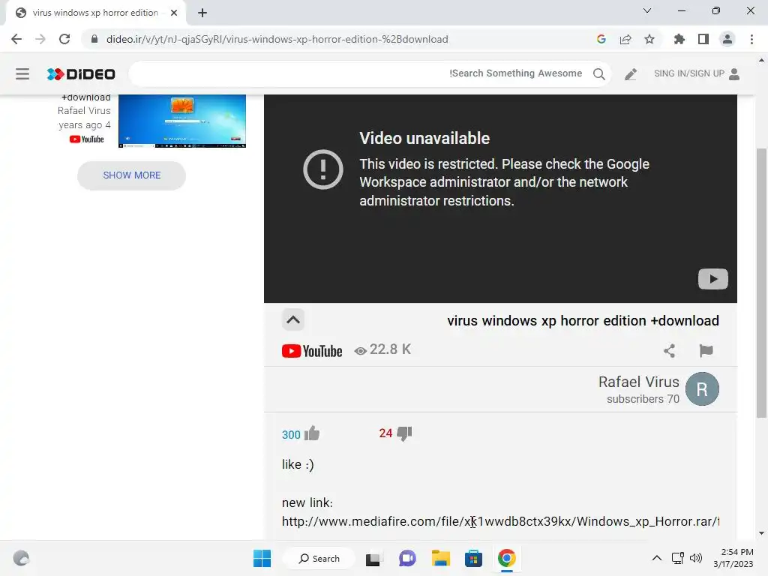Collapse the video details with chevron up
Image resolution: width=768 pixels, height=576 pixels.
click(x=293, y=319)
